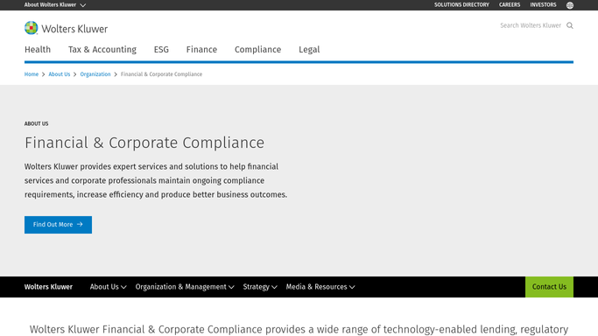Open the Investors link
Viewport: 598px width, 336px height.
543,5
